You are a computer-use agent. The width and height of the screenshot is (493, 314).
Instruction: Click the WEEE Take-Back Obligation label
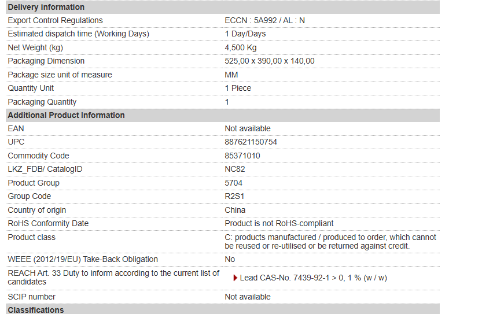coord(83,259)
